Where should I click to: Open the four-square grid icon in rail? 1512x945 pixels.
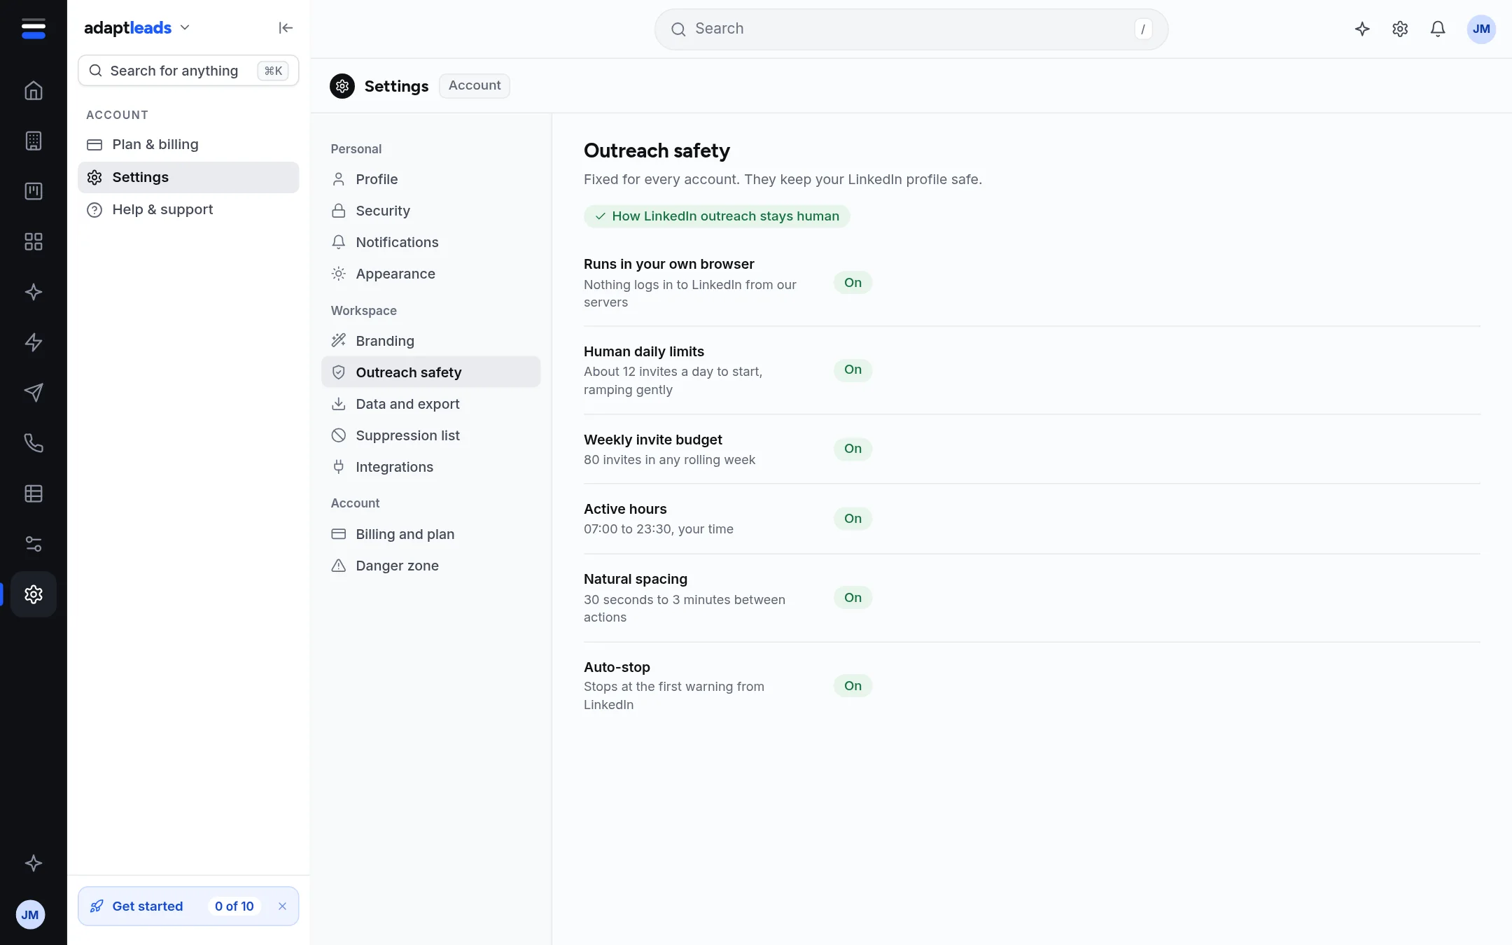[x=34, y=241]
